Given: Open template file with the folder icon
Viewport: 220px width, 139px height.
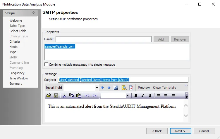Looking at the screenshot, I should [x=49, y=95].
